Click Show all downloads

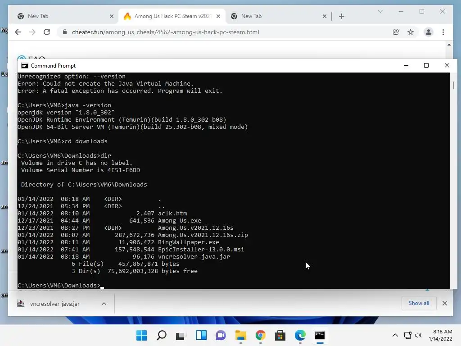tap(419, 303)
